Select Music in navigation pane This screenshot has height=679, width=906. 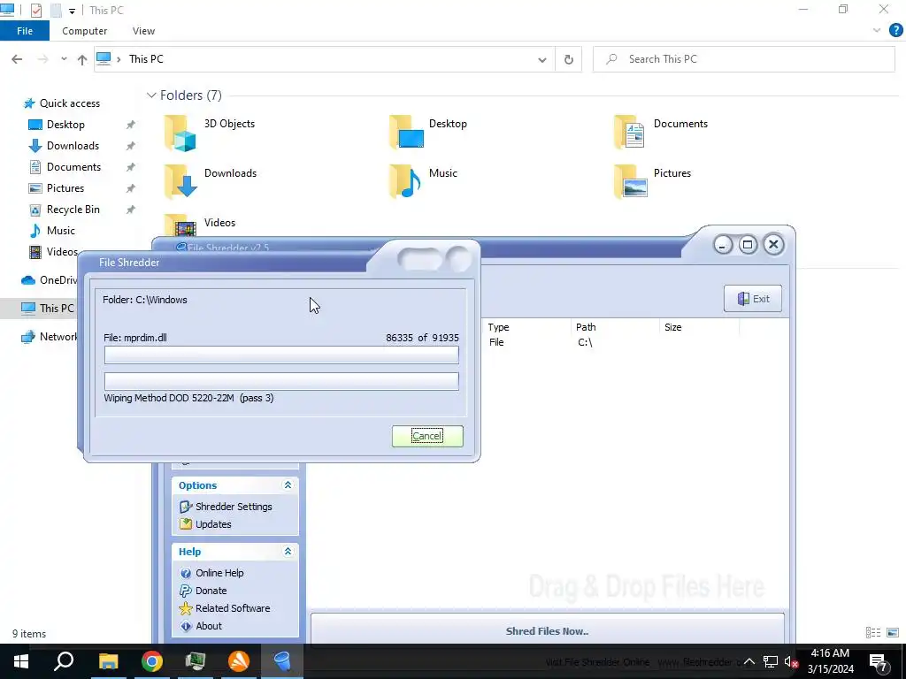point(61,231)
